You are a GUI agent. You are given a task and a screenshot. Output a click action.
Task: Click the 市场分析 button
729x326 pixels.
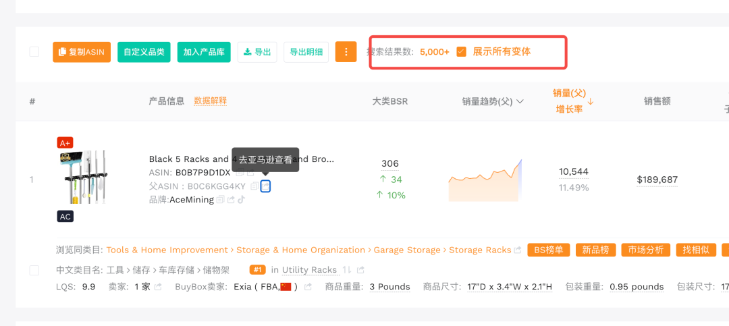[x=646, y=250]
